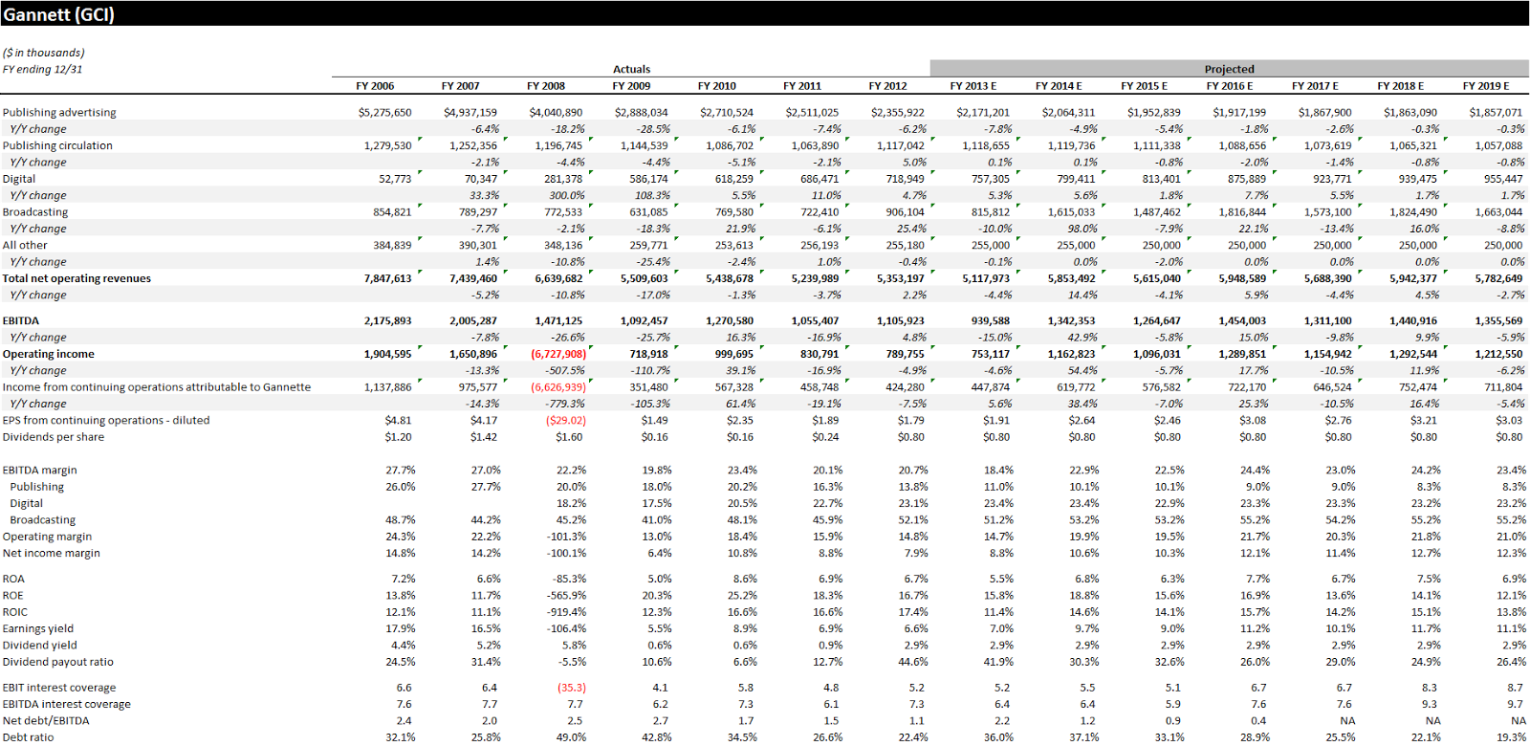Click the FY 2012 column header
1530x746 pixels.
pyautogui.click(x=888, y=86)
